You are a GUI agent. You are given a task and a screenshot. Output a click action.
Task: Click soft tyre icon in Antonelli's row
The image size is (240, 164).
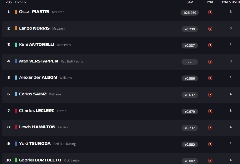pos(210,45)
